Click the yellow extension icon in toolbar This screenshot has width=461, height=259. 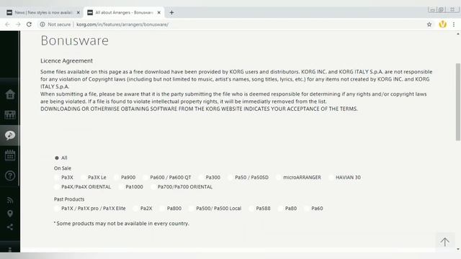(442, 24)
